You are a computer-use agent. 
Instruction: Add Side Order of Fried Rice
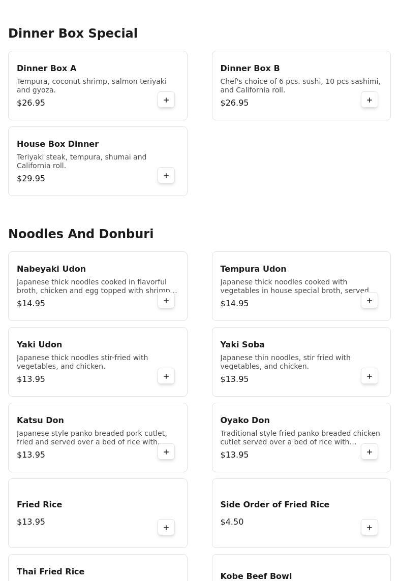(x=370, y=528)
